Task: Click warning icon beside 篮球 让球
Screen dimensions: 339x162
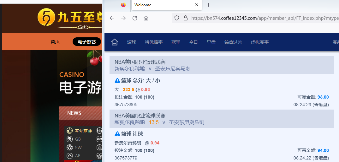Action: (x=117, y=134)
